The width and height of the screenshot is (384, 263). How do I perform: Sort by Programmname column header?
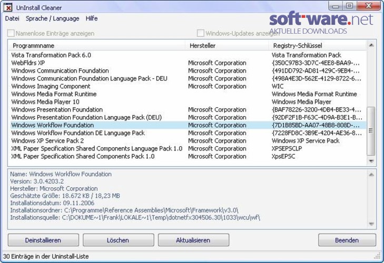[x=97, y=46]
